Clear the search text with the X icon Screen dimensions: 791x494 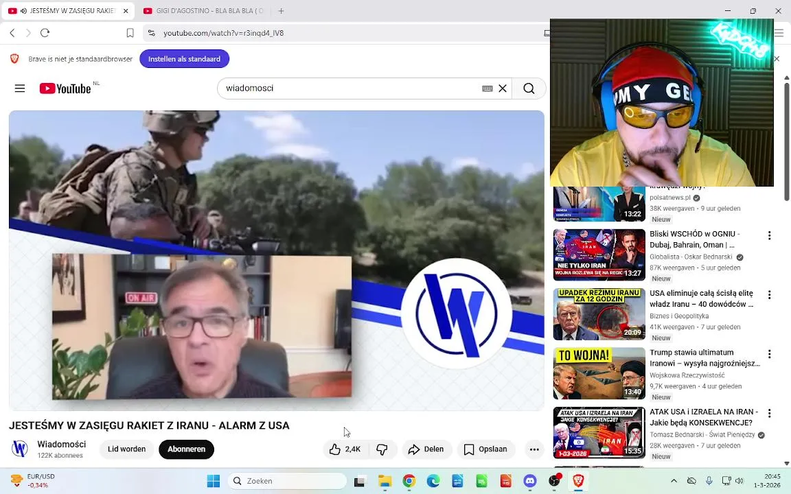tap(503, 89)
